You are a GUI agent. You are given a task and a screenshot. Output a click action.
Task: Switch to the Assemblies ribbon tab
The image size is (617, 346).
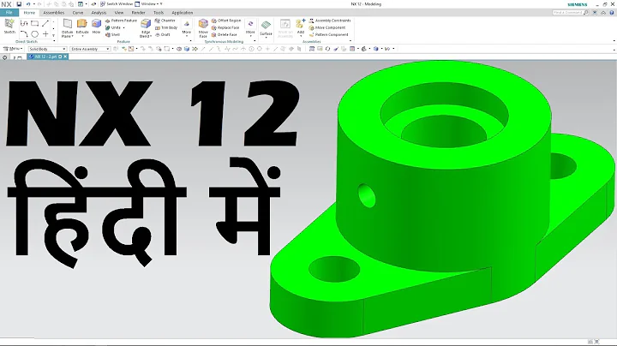pos(53,13)
